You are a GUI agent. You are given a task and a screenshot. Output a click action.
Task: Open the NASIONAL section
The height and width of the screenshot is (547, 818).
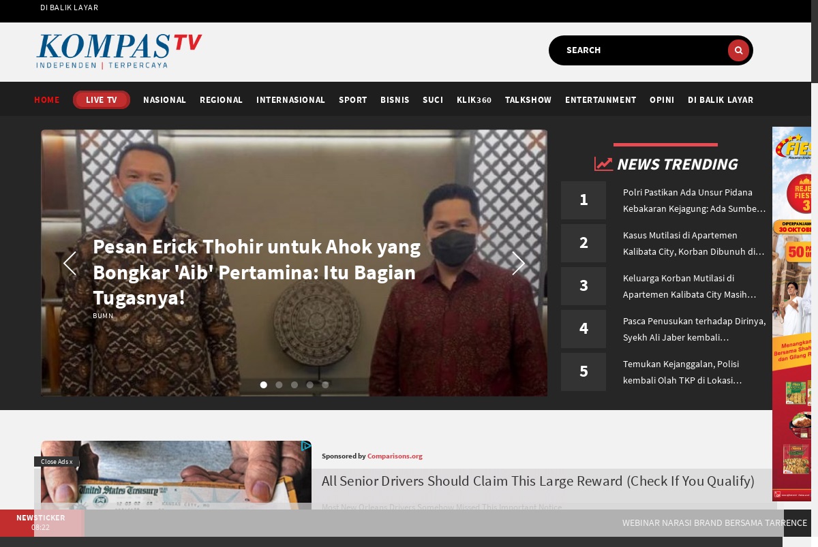pyautogui.click(x=164, y=100)
